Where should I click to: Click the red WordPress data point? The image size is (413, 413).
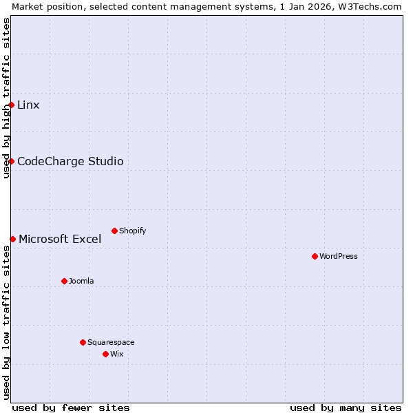coord(315,256)
